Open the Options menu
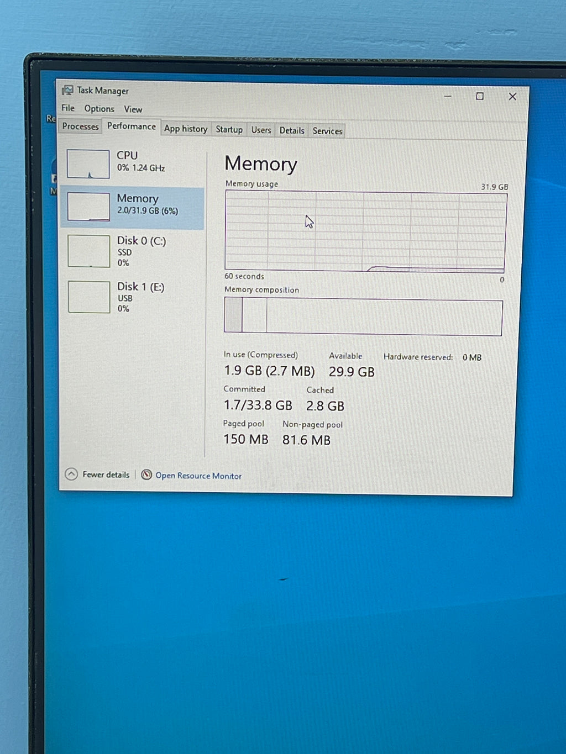The image size is (566, 754). [99, 109]
